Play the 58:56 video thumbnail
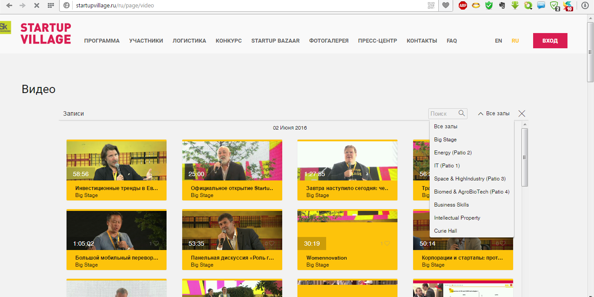The width and height of the screenshot is (594, 297). (x=117, y=160)
